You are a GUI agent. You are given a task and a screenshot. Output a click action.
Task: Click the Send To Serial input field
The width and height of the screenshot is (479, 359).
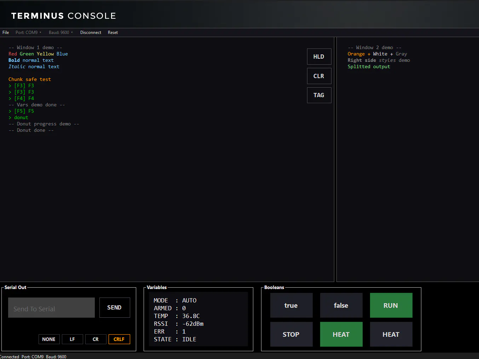51,308
